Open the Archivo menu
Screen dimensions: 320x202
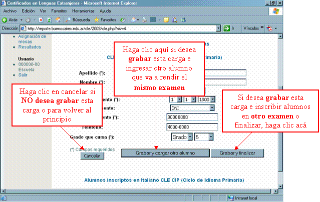click(10, 10)
